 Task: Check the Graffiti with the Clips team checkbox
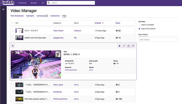13,38
